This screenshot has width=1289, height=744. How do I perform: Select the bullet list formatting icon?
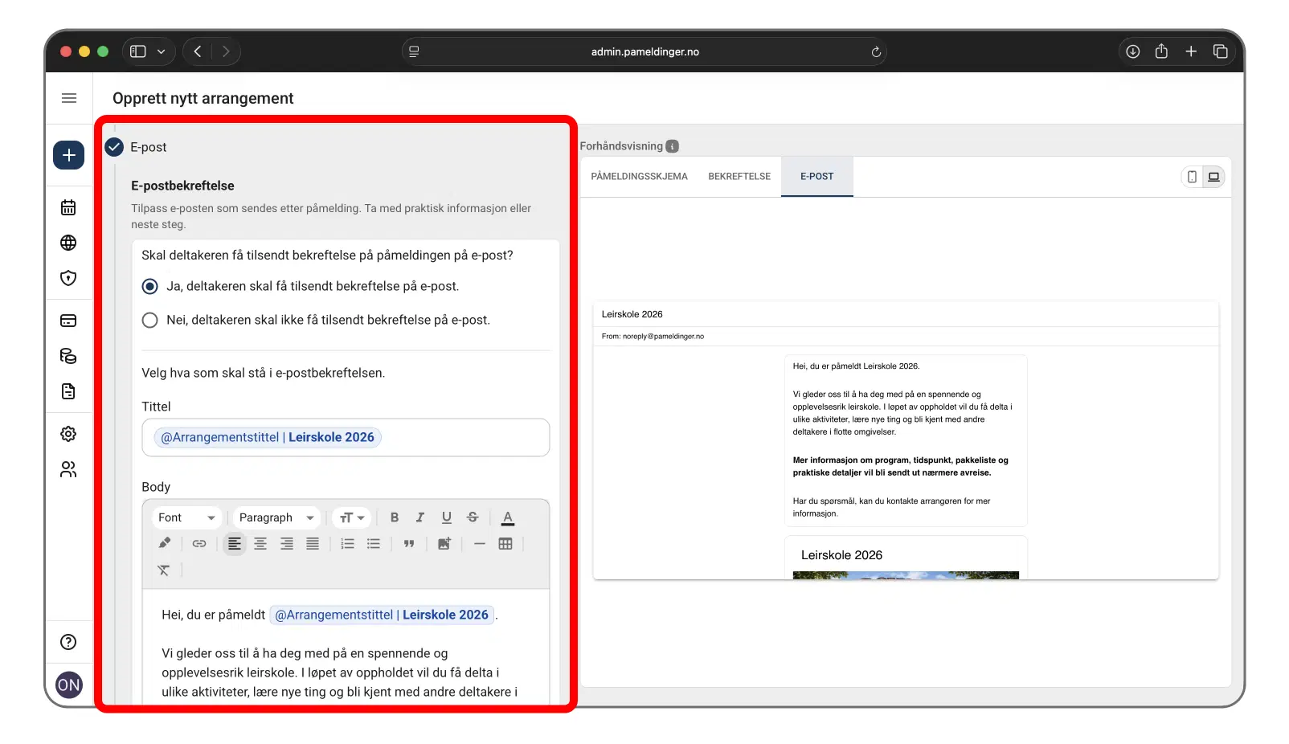(374, 544)
